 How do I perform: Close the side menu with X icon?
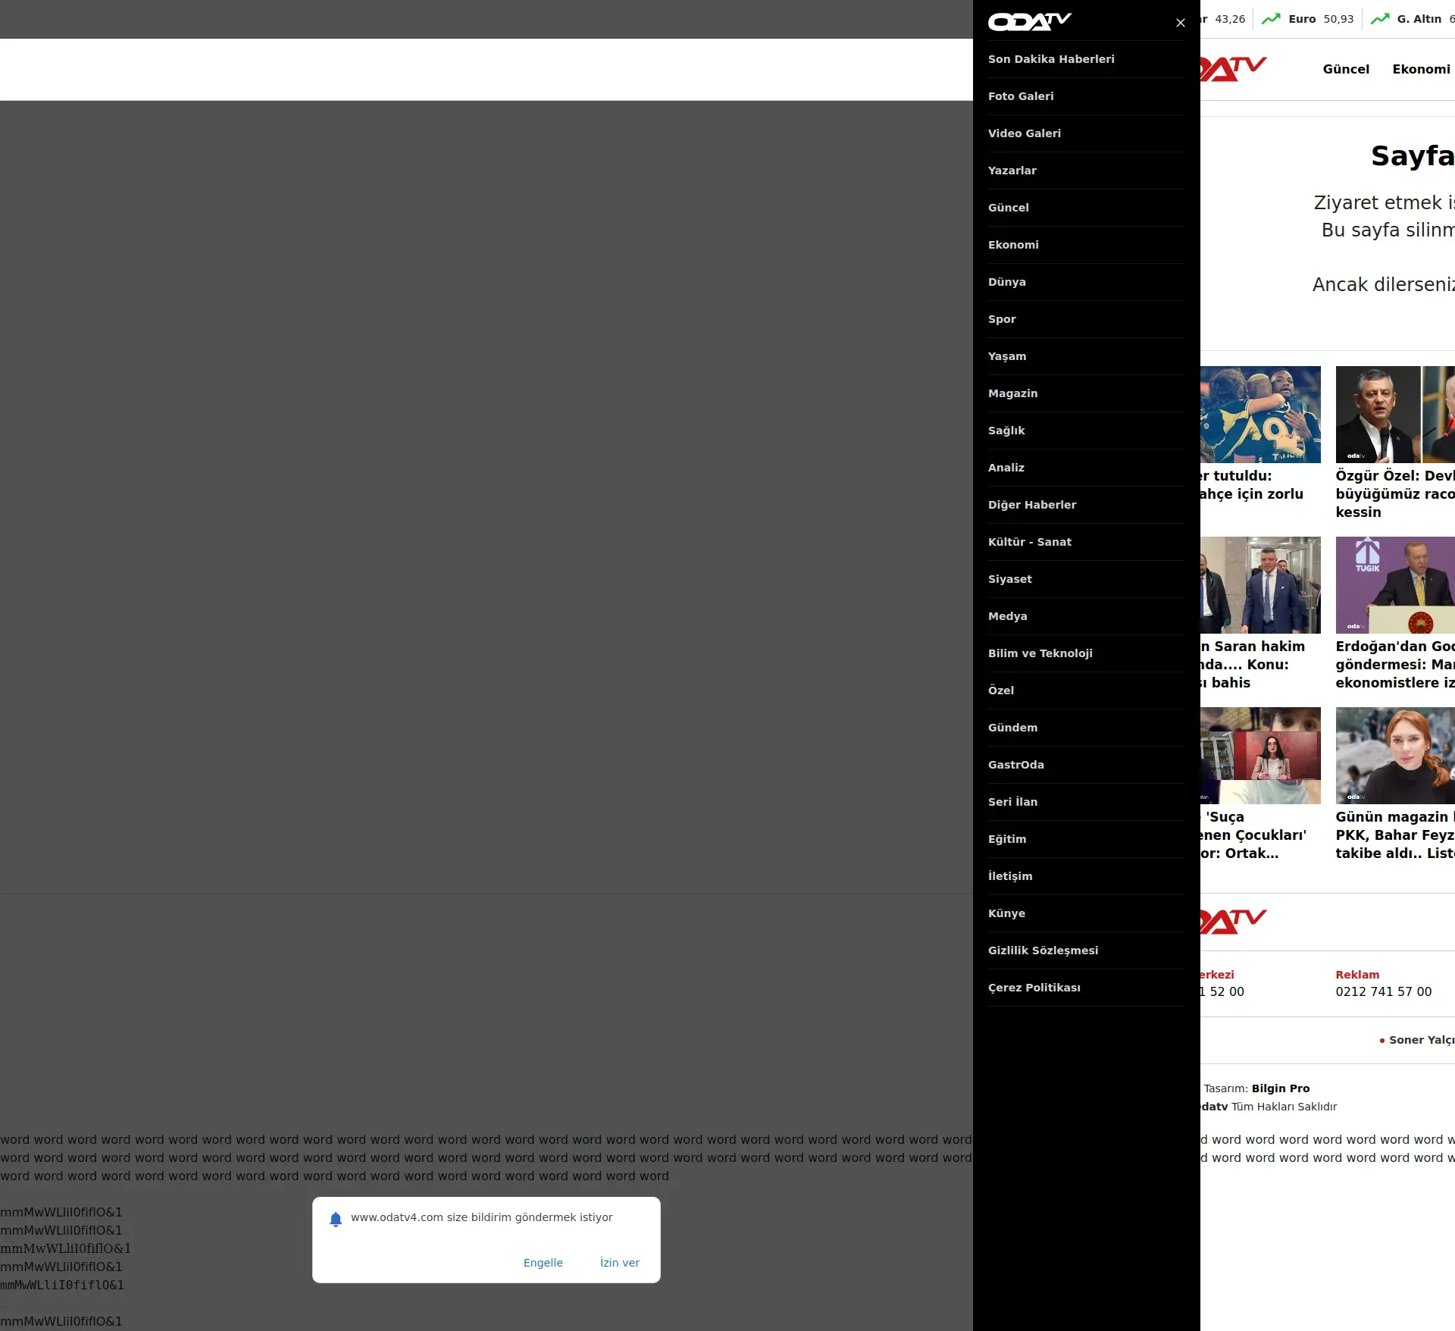(x=1180, y=23)
